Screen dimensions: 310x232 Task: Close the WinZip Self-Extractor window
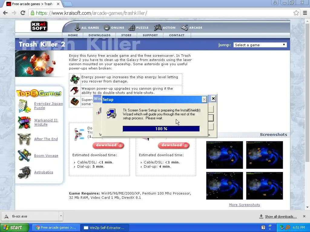[x=213, y=98]
